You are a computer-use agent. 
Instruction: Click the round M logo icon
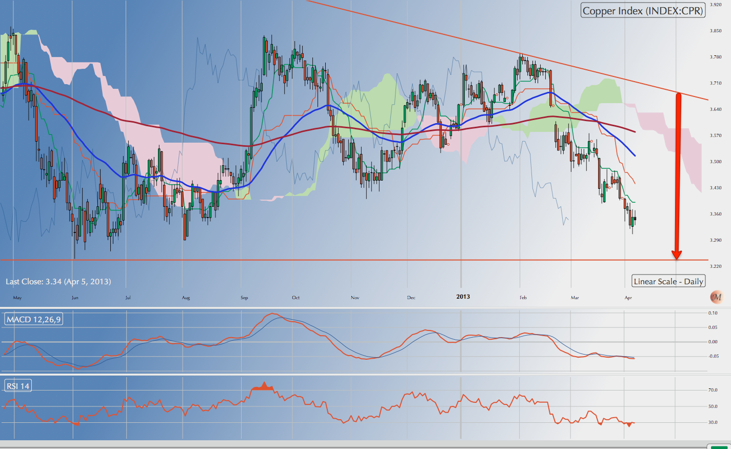pos(717,297)
